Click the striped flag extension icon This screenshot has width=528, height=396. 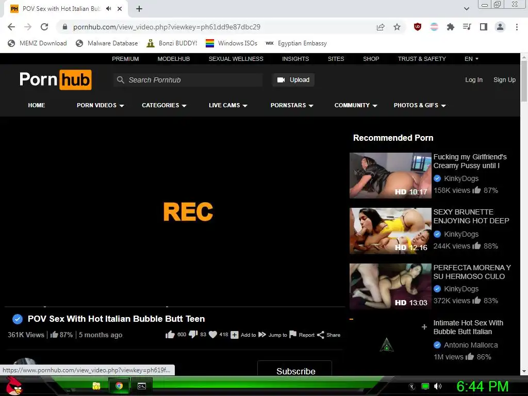click(x=434, y=27)
